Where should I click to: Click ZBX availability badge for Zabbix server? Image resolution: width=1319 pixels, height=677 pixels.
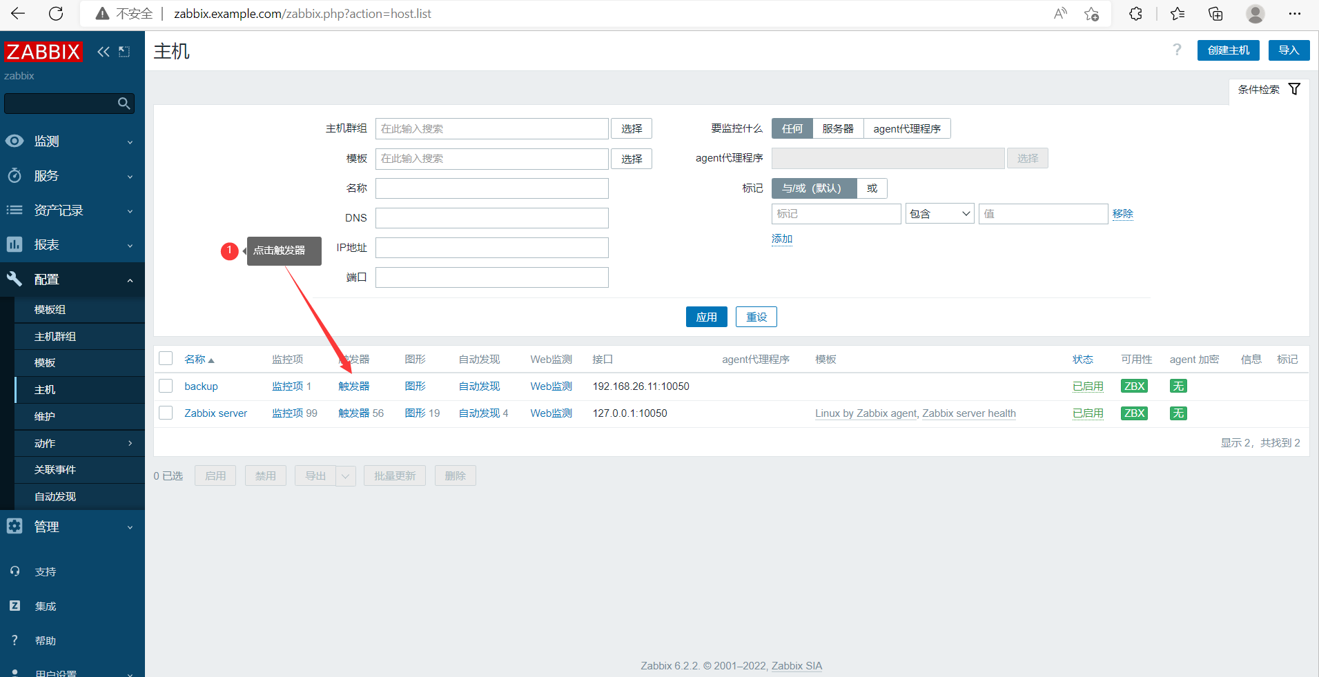pyautogui.click(x=1135, y=413)
